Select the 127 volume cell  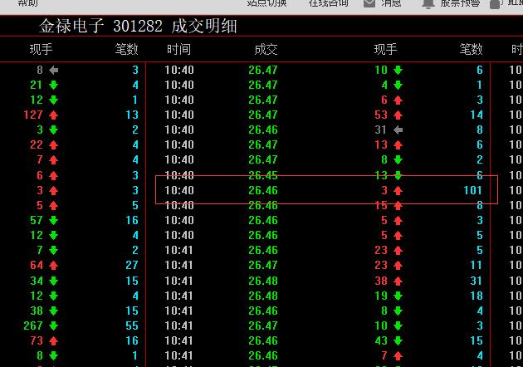pos(33,115)
